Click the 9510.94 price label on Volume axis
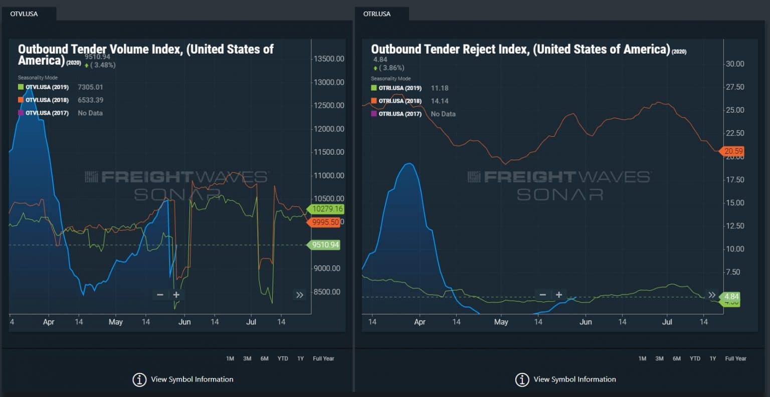This screenshot has height=397, width=770. click(x=325, y=245)
